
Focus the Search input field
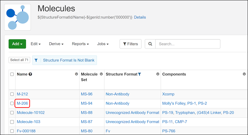click(x=188, y=44)
